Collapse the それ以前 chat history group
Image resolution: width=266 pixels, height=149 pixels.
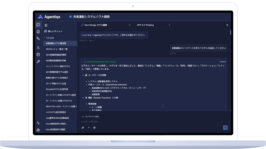[49, 38]
